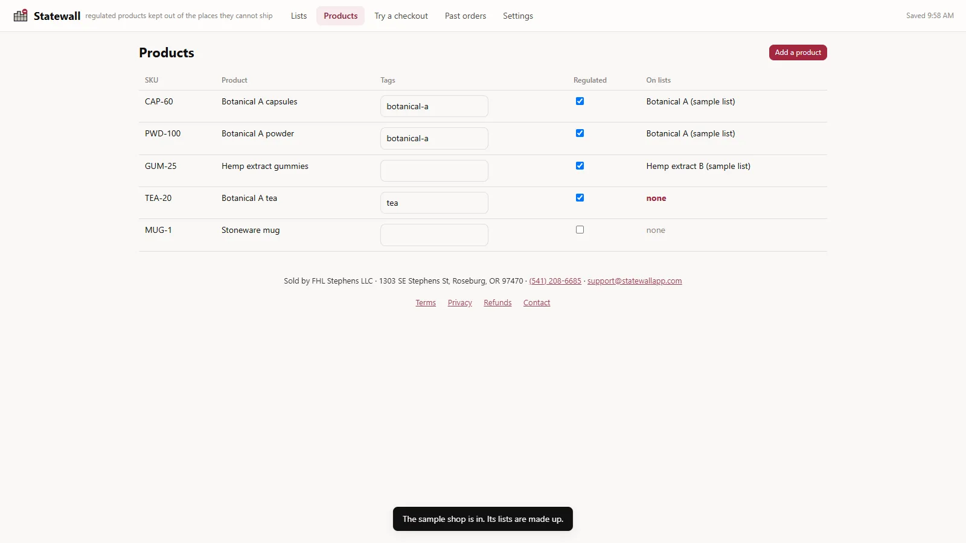Click the PWD-100 SKU cell
The width and height of the screenshot is (966, 543).
point(162,133)
